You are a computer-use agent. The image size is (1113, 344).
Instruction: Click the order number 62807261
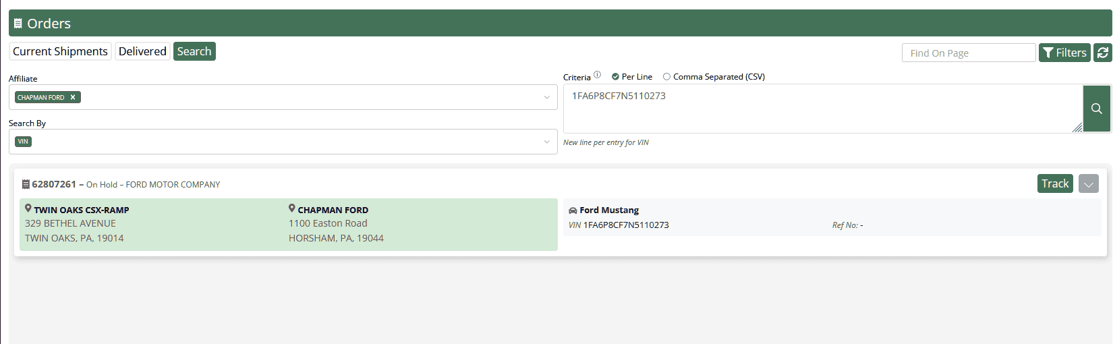pyautogui.click(x=54, y=184)
